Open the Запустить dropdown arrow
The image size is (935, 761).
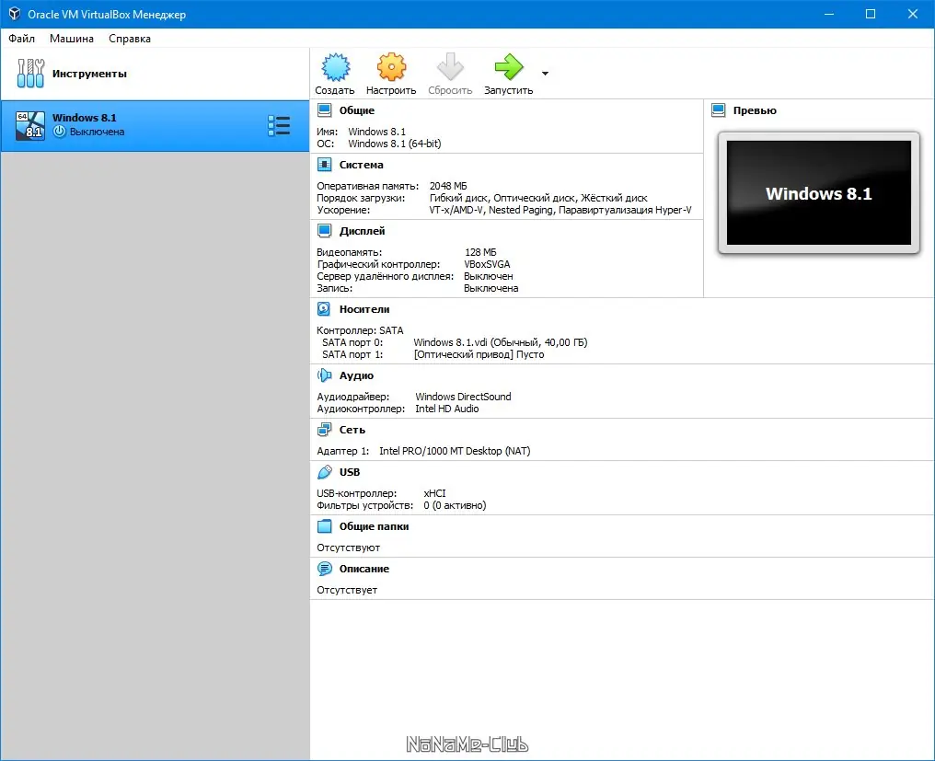tap(545, 74)
